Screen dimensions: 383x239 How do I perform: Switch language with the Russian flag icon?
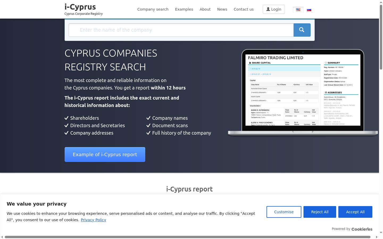tap(309, 10)
